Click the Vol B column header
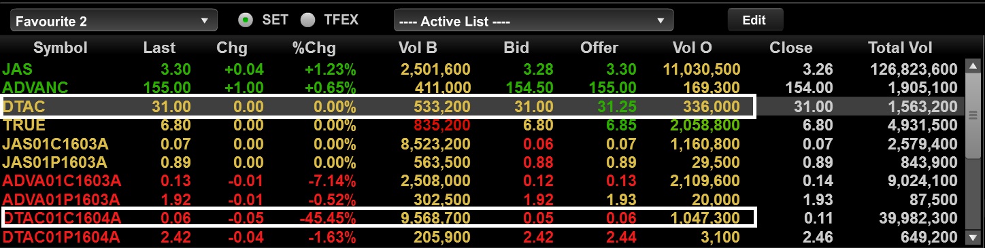 pyautogui.click(x=417, y=48)
